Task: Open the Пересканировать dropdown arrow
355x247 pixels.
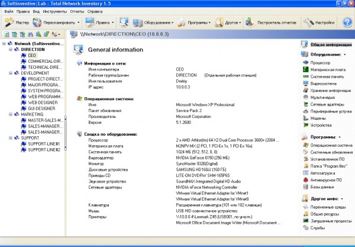Action: (75, 23)
